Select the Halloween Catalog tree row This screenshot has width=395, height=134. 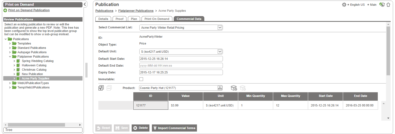pyautogui.click(x=43, y=65)
